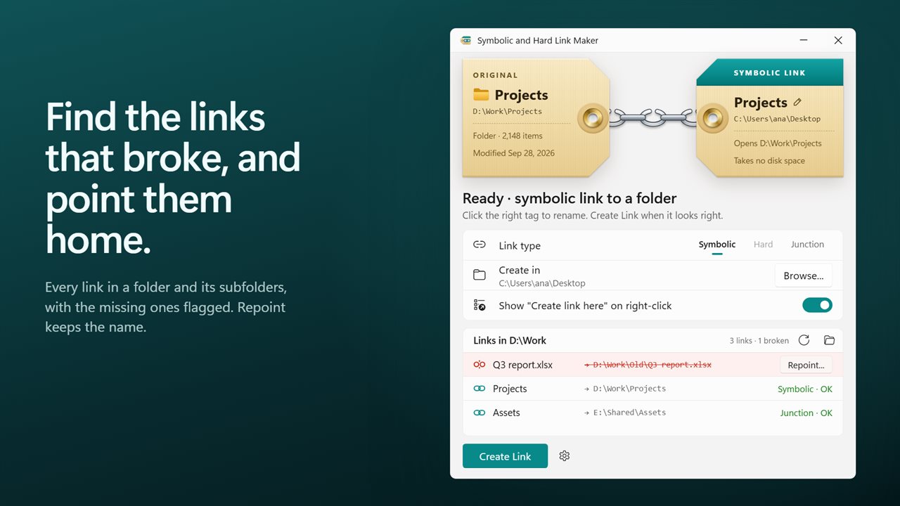Screen dimensions: 900x506
Task: Click the "Symbolic · OK" status
Action: tap(805, 389)
